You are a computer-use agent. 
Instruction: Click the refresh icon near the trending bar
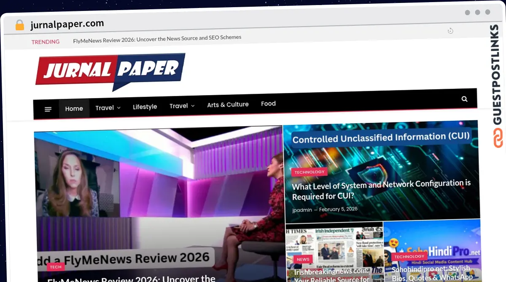pos(450,31)
